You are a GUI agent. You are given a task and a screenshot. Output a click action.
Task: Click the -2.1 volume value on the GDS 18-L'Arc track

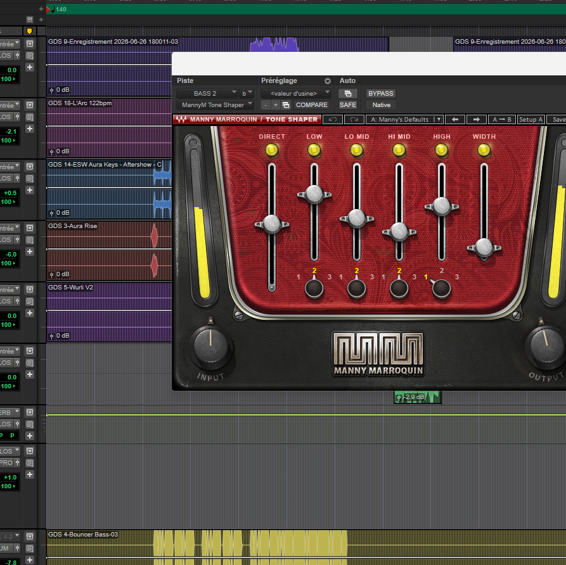click(11, 132)
